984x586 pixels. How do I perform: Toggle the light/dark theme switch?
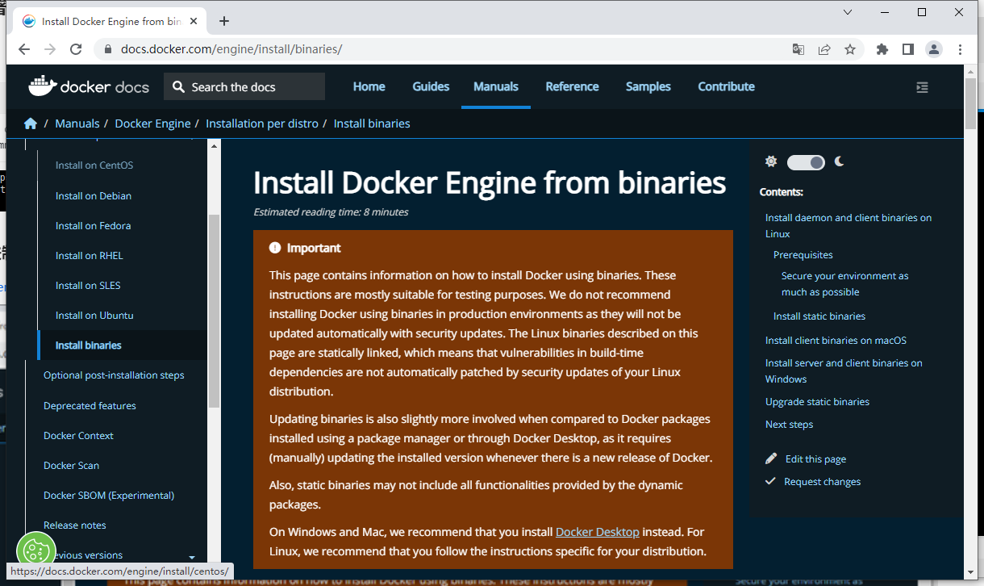(806, 162)
